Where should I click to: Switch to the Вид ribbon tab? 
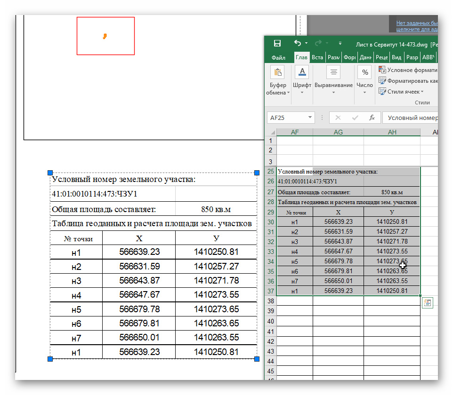[x=396, y=57]
